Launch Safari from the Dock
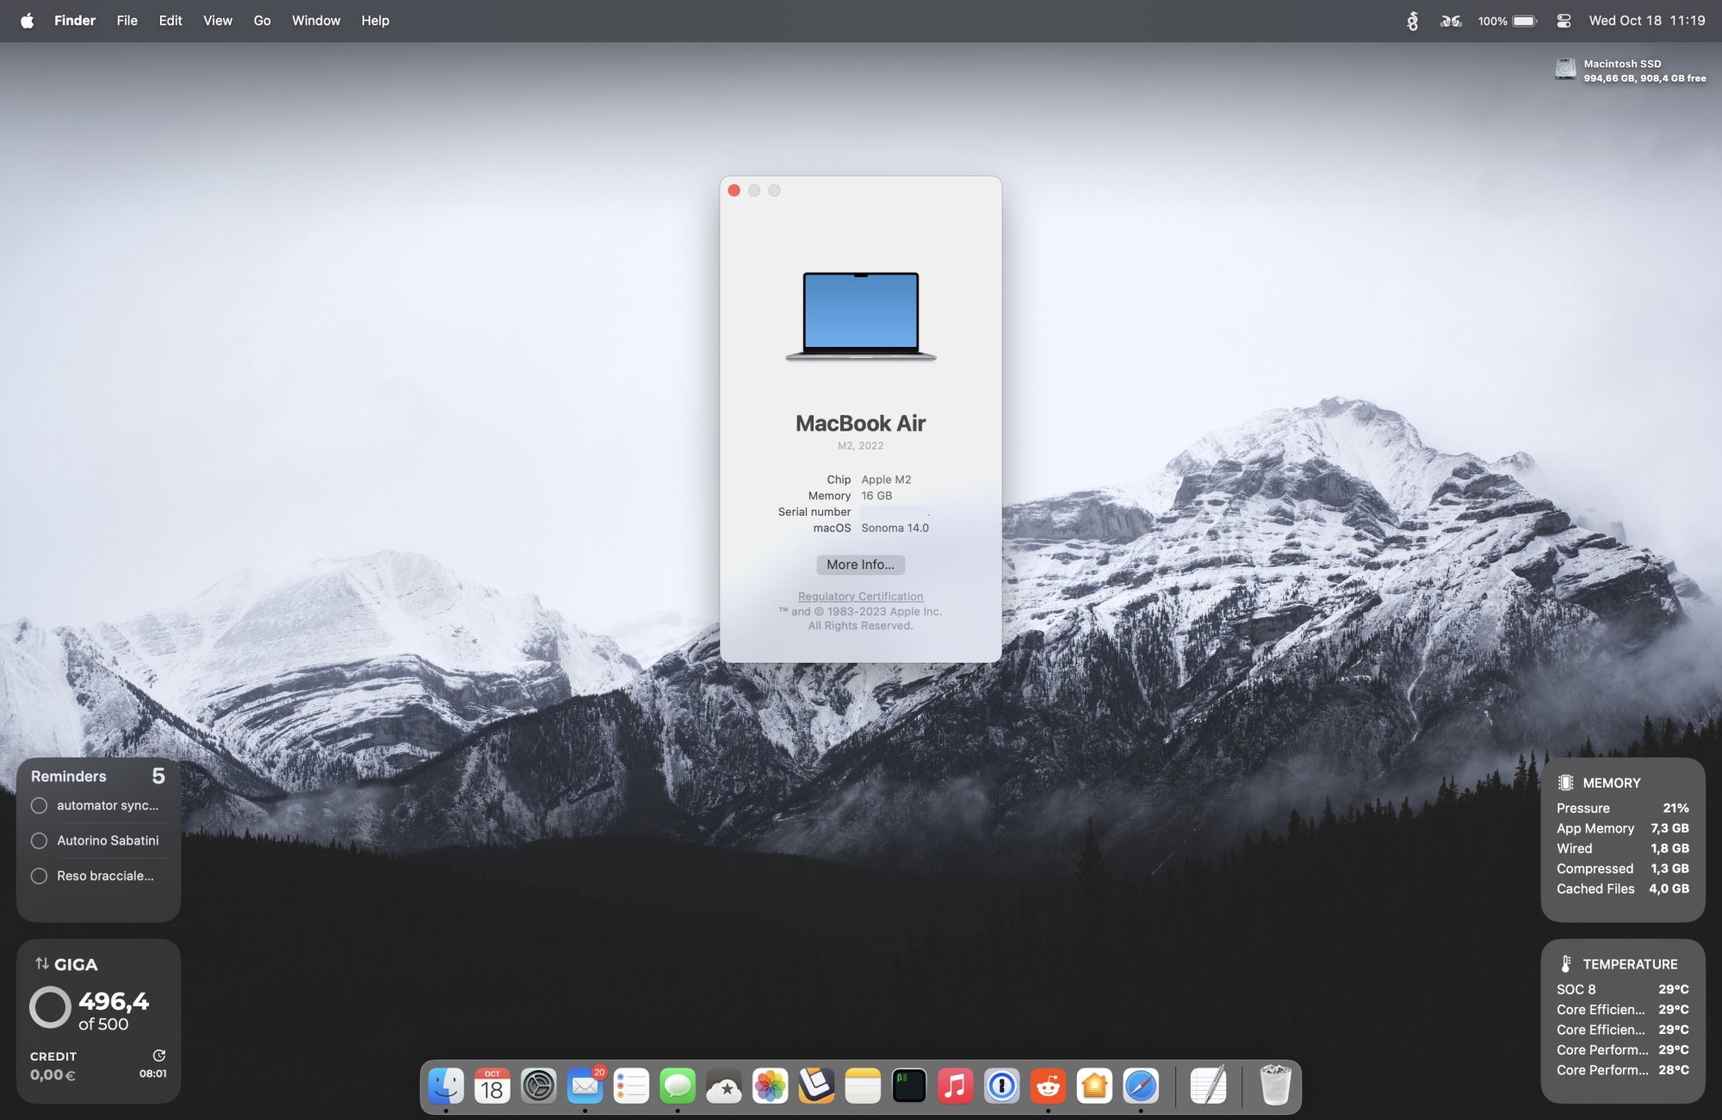Screen dimensions: 1722x1120 point(1141,1086)
